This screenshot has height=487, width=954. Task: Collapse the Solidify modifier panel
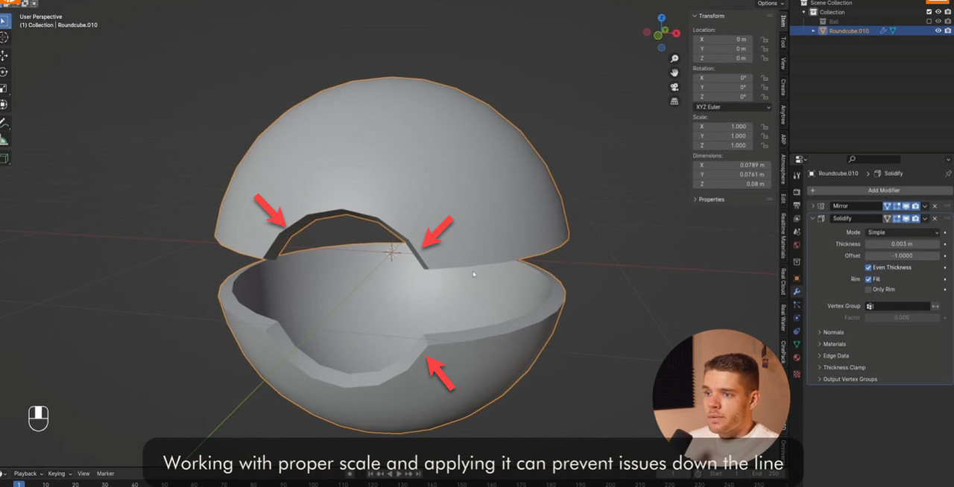click(x=813, y=218)
